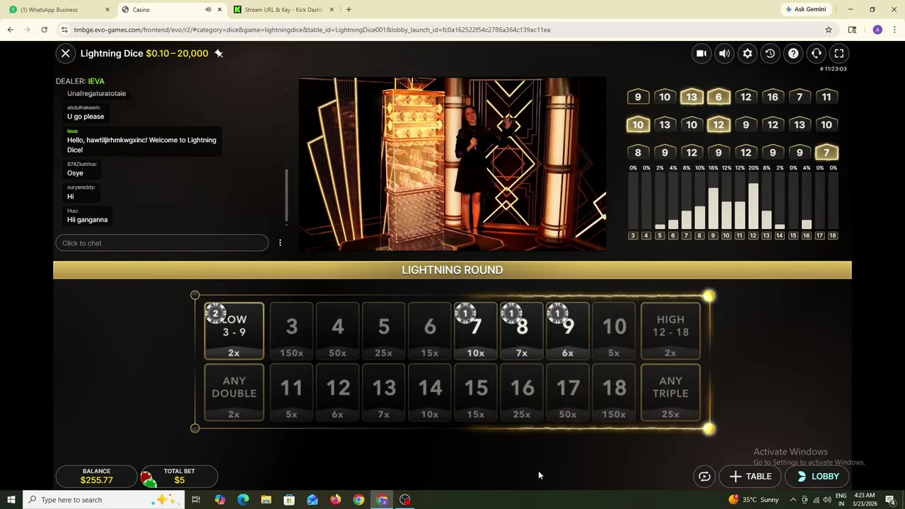Select the ANY DOUBLE bet spot
This screenshot has height=509, width=905.
point(234,392)
